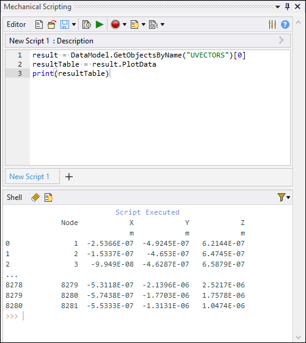The width and height of the screenshot is (306, 343).
Task: Open the snippets icon in the editor toolbar
Action: (x=134, y=24)
